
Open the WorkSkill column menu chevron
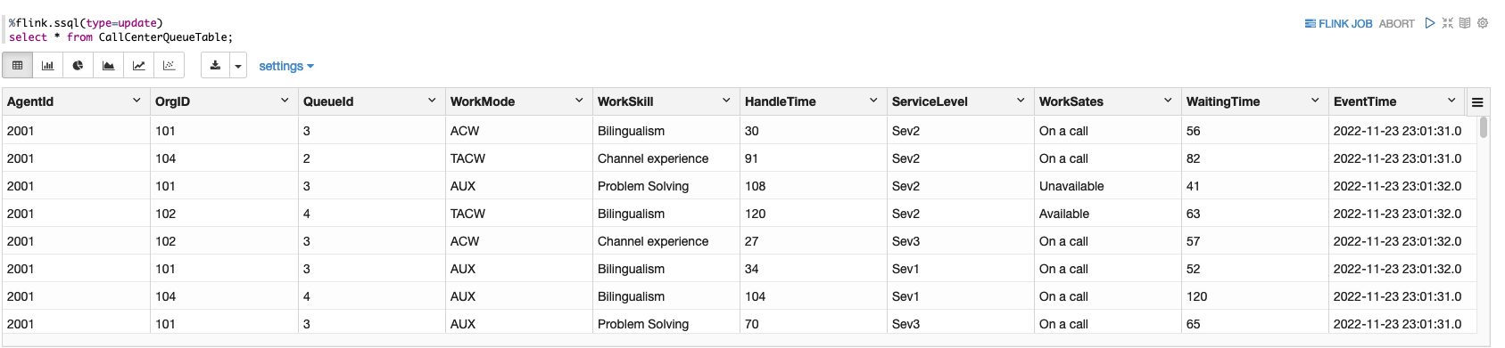coord(726,101)
